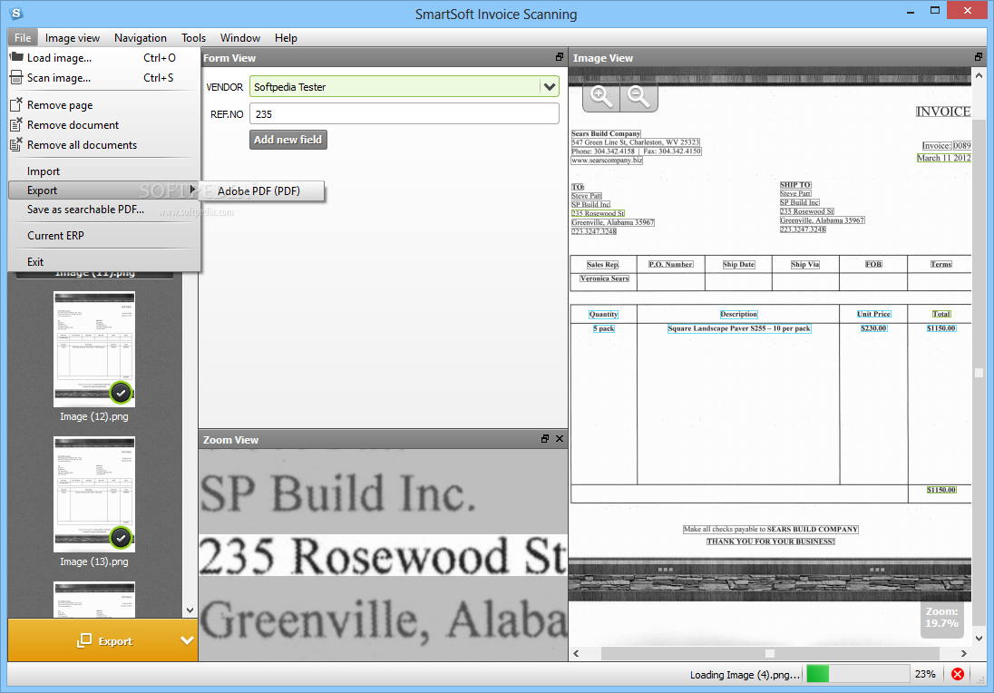Screen dimensions: 994x693
Task: Click the Remove page icon
Action: (x=16, y=104)
